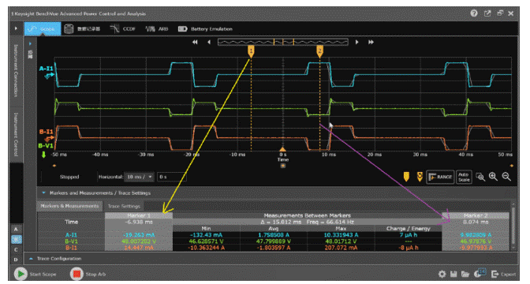Click the Start Scope button
530x284 pixels.
click(x=35, y=274)
